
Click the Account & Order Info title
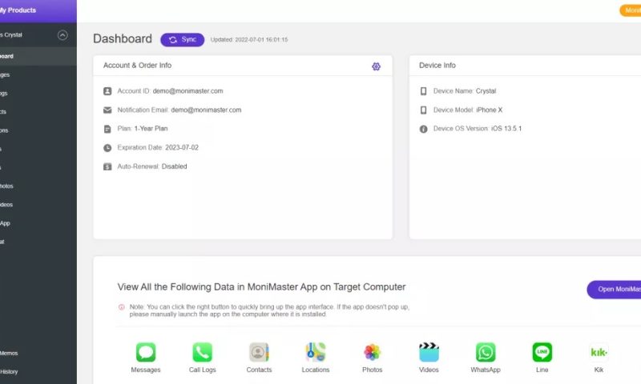[137, 66]
